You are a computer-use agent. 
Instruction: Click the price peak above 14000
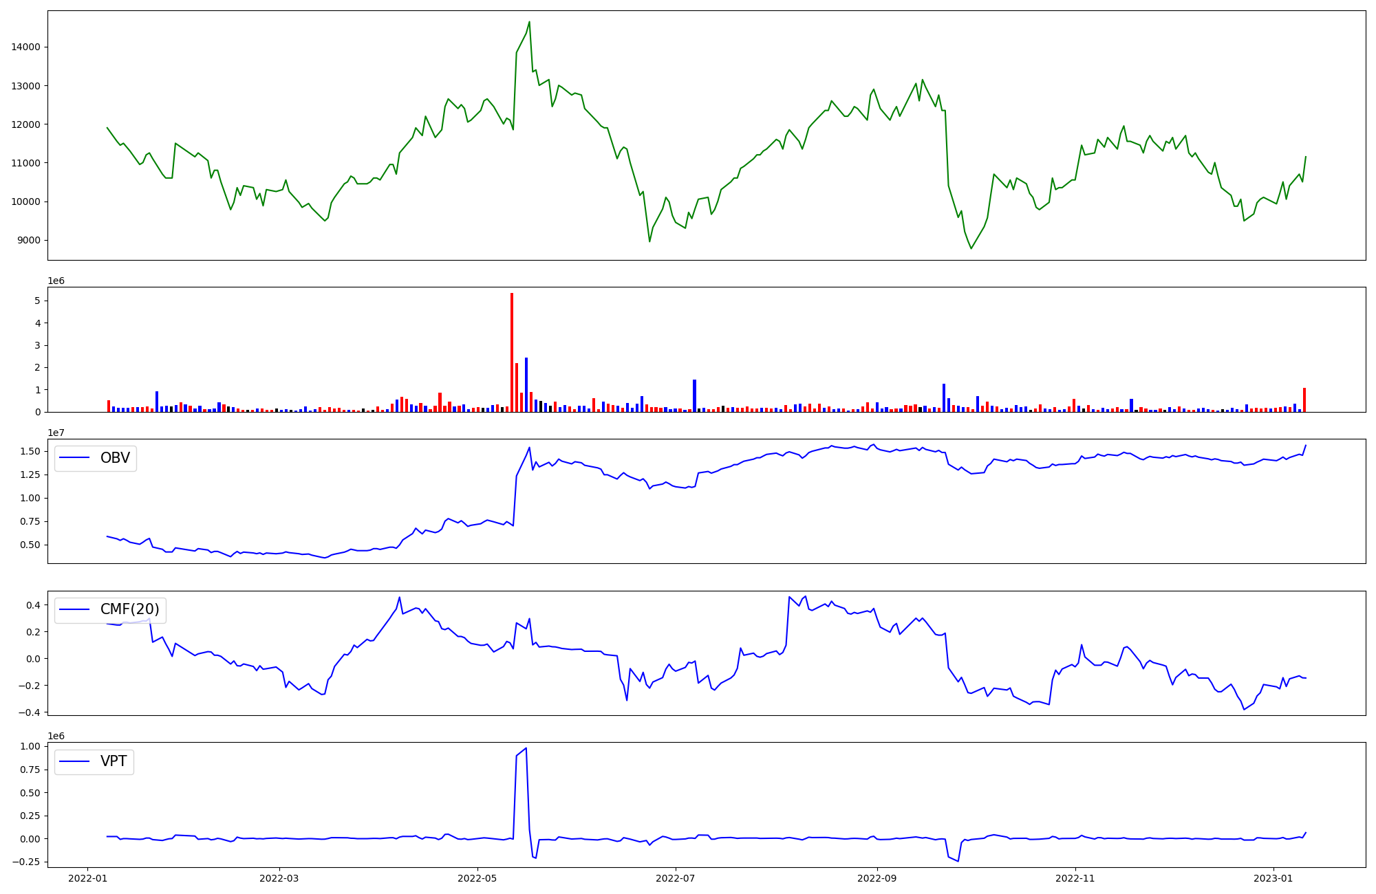(529, 23)
